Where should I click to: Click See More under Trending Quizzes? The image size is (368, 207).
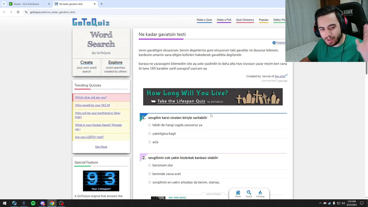101,147
